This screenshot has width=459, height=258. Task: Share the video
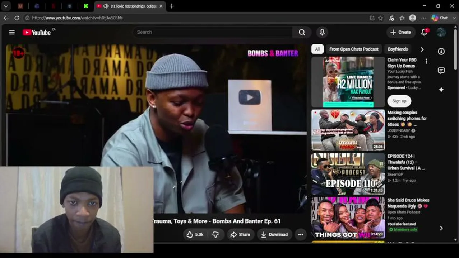[x=240, y=234]
